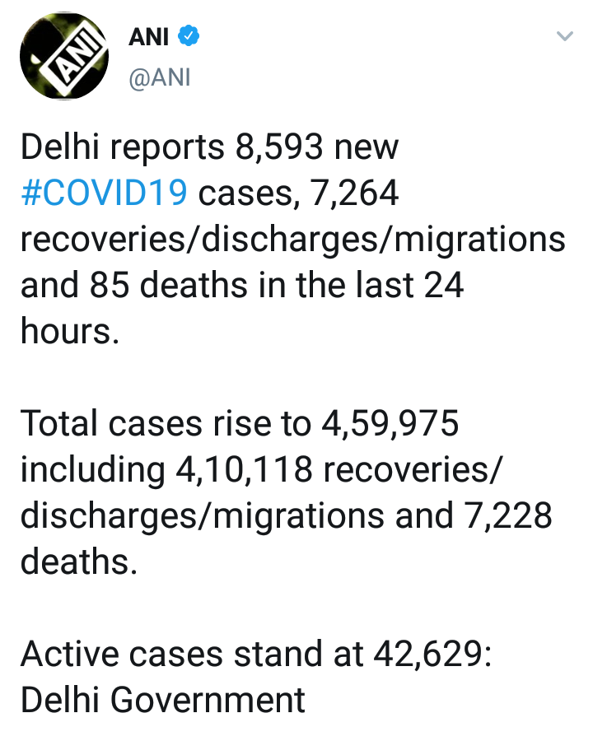Click the word 'including' in second paragraph
593x741 pixels.
(x=92, y=470)
